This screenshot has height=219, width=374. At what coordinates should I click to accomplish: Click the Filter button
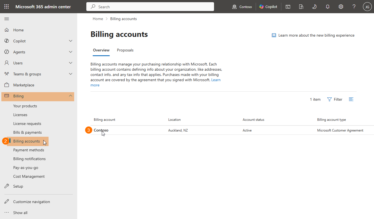point(335,99)
